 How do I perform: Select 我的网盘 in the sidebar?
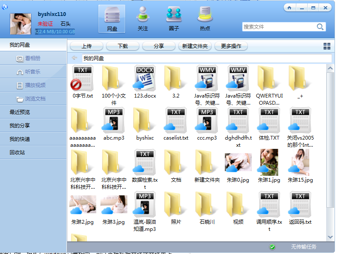[x=33, y=45]
